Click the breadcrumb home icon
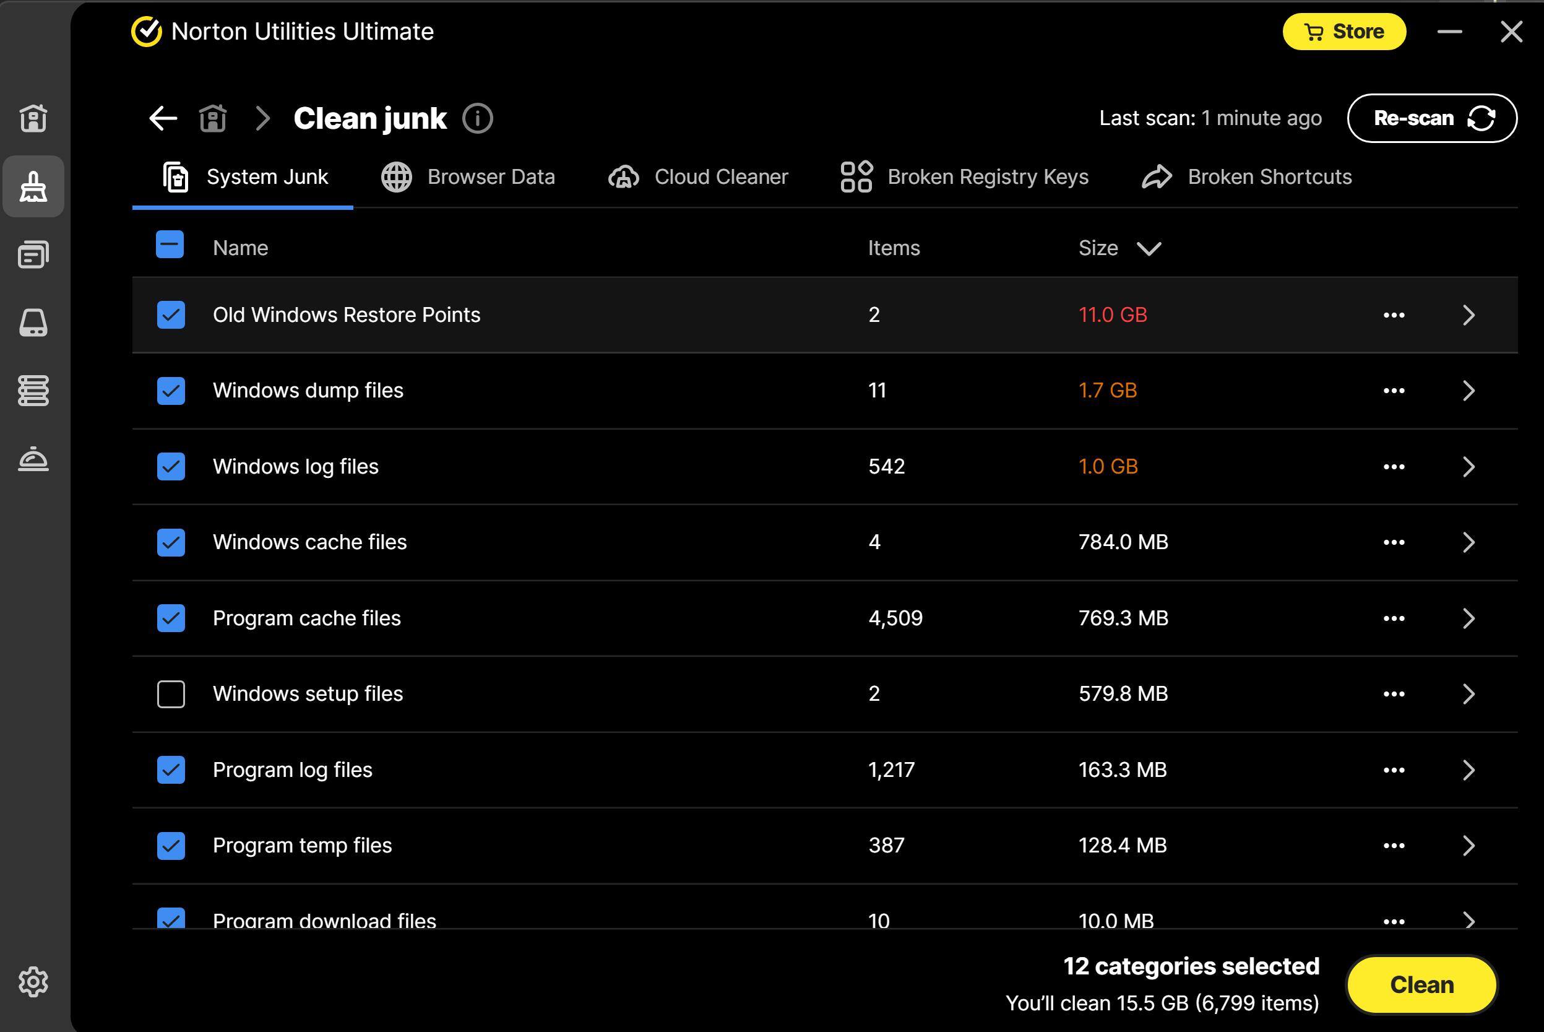The height and width of the screenshot is (1032, 1544). [x=212, y=118]
